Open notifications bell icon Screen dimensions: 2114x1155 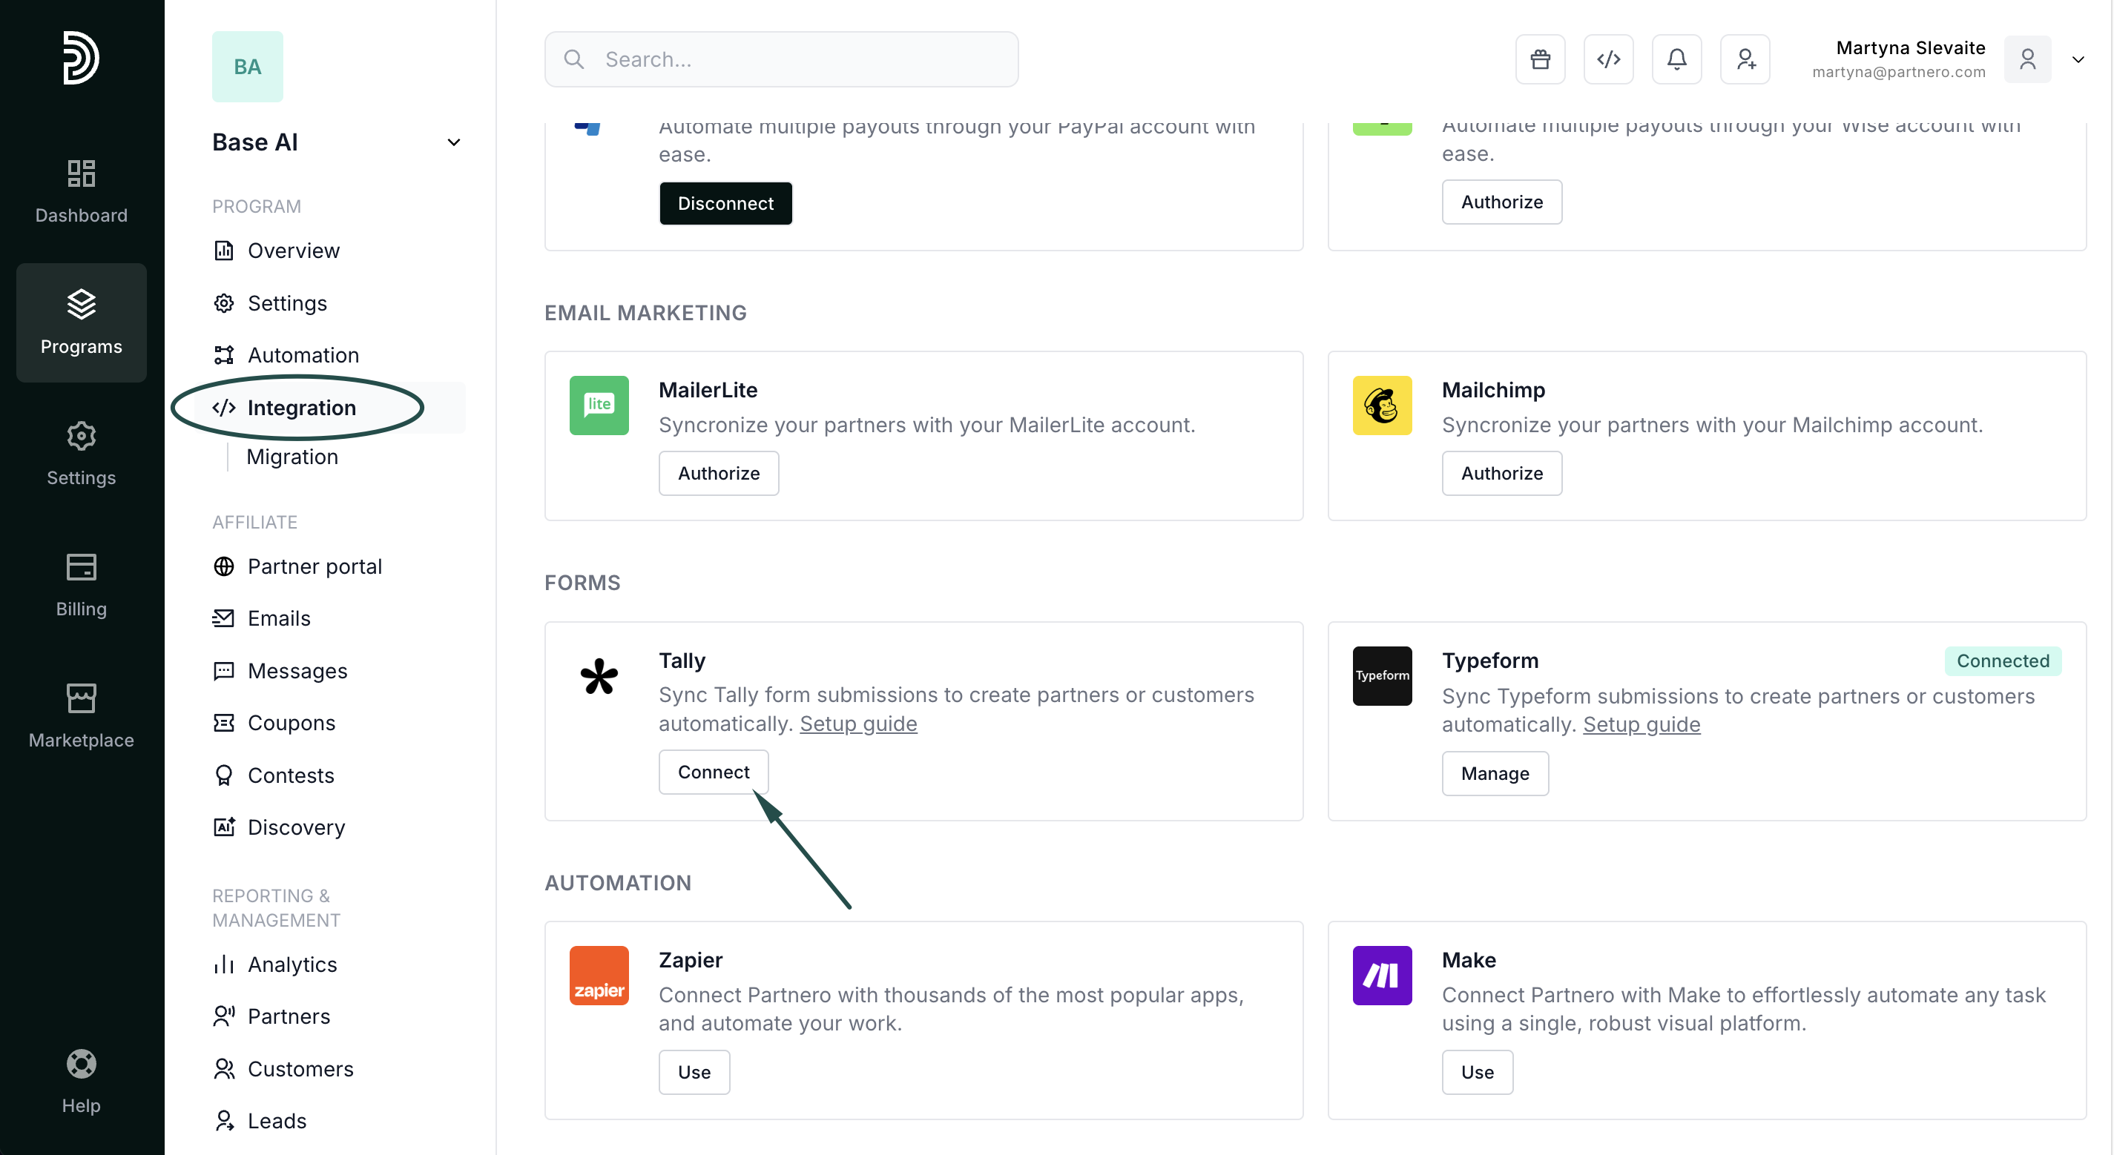click(1676, 59)
